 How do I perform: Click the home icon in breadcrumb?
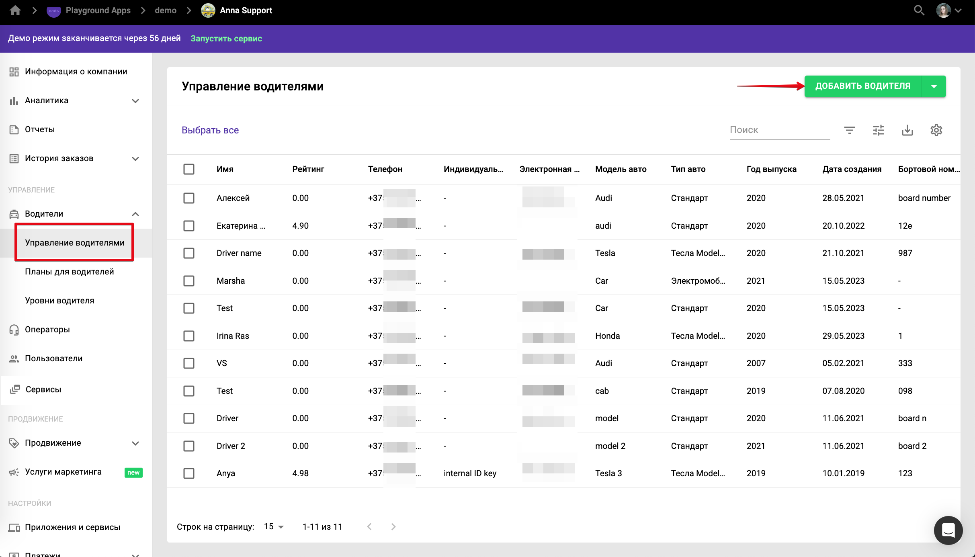point(15,10)
